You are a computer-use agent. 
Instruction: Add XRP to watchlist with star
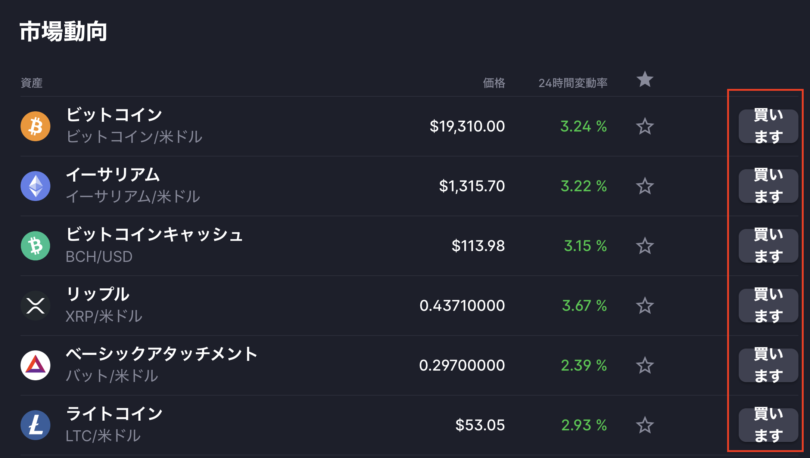[x=645, y=306]
